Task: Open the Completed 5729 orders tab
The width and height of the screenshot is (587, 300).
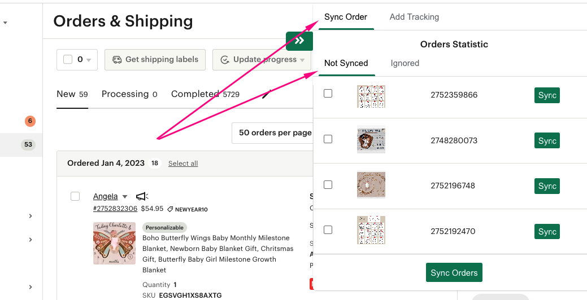Action: [x=205, y=94]
